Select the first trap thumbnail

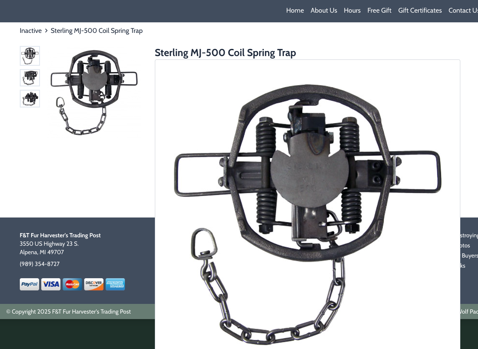point(30,56)
